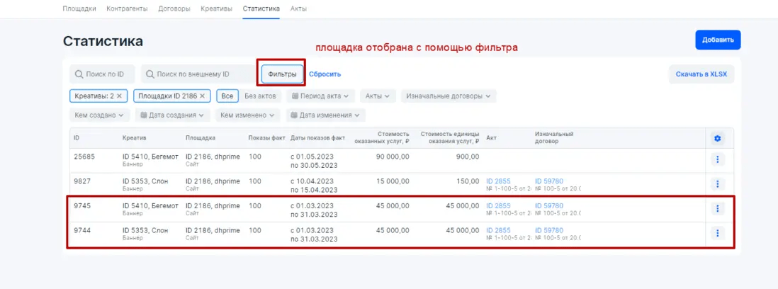Image resolution: width=778 pixels, height=289 pixels.
Task: Click 'Скачать в XLSX' download button
Action: point(701,74)
